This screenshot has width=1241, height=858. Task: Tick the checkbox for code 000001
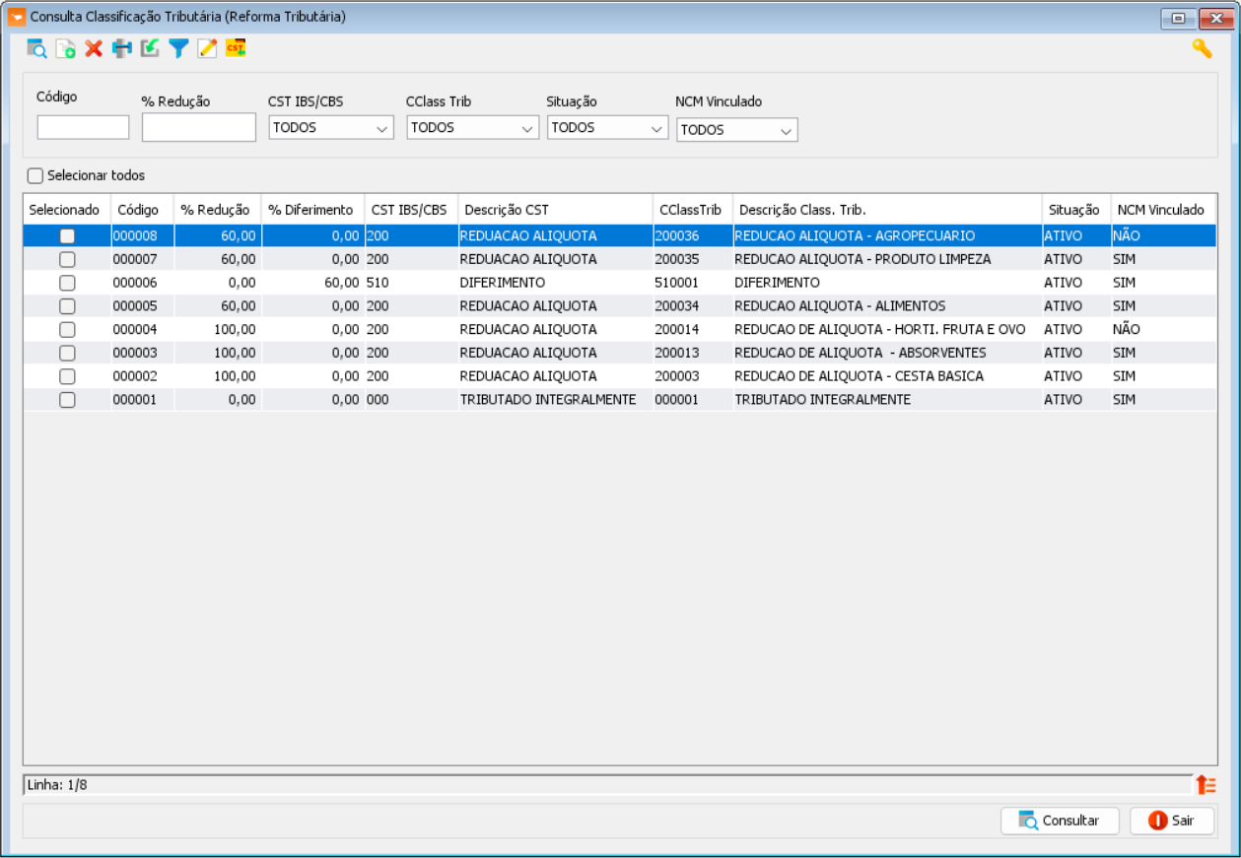click(x=67, y=400)
